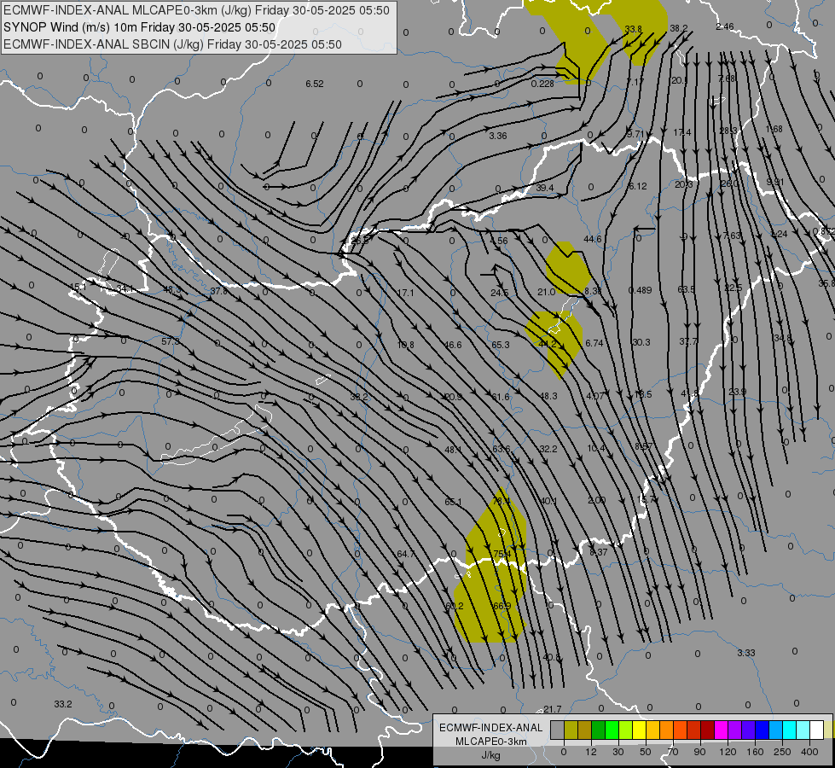Select the bright green legend swatch
The width and height of the screenshot is (835, 768).
click(x=612, y=730)
